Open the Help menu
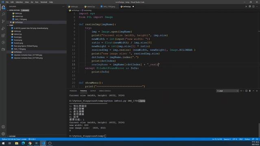The height and width of the screenshot is (146, 260). [51, 2]
